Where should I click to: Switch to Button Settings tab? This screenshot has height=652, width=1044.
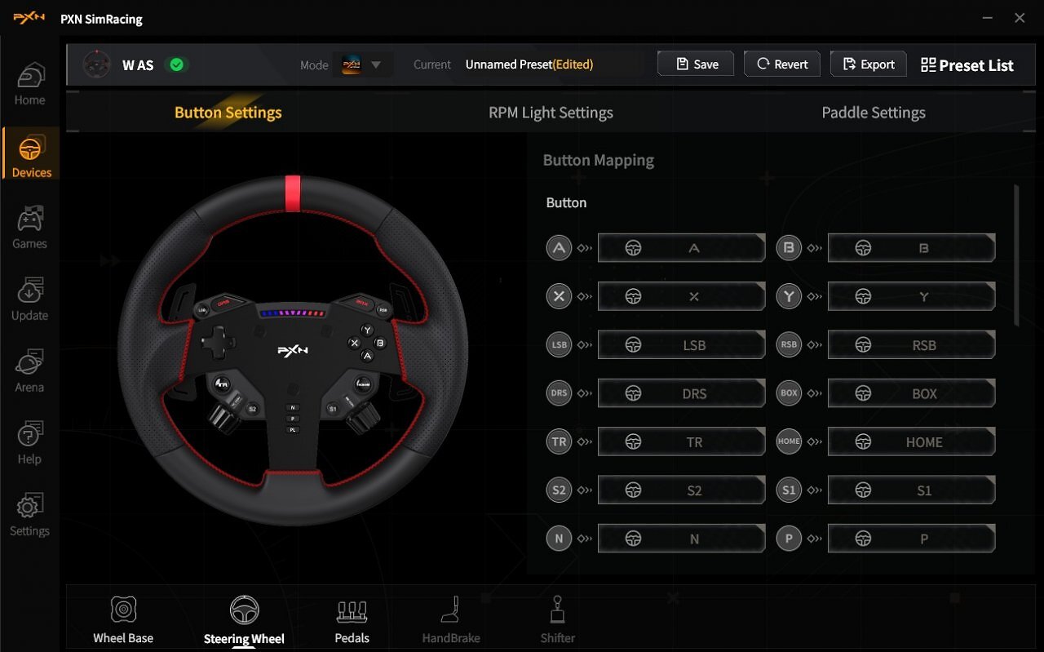[228, 113]
